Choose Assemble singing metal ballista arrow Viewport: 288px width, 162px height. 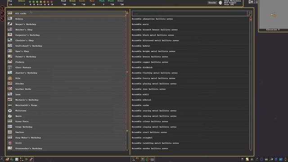tap(154, 127)
